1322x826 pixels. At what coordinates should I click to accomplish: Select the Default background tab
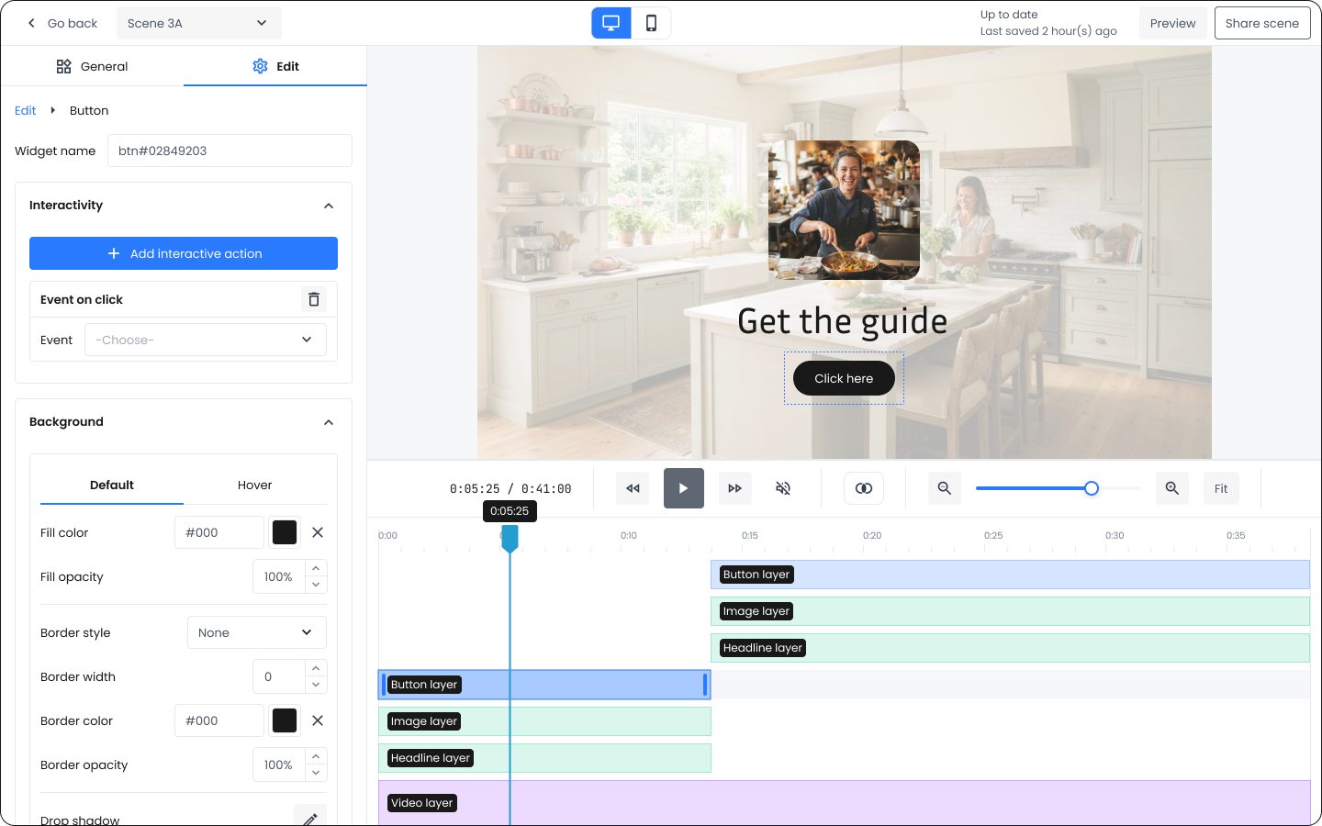click(112, 485)
